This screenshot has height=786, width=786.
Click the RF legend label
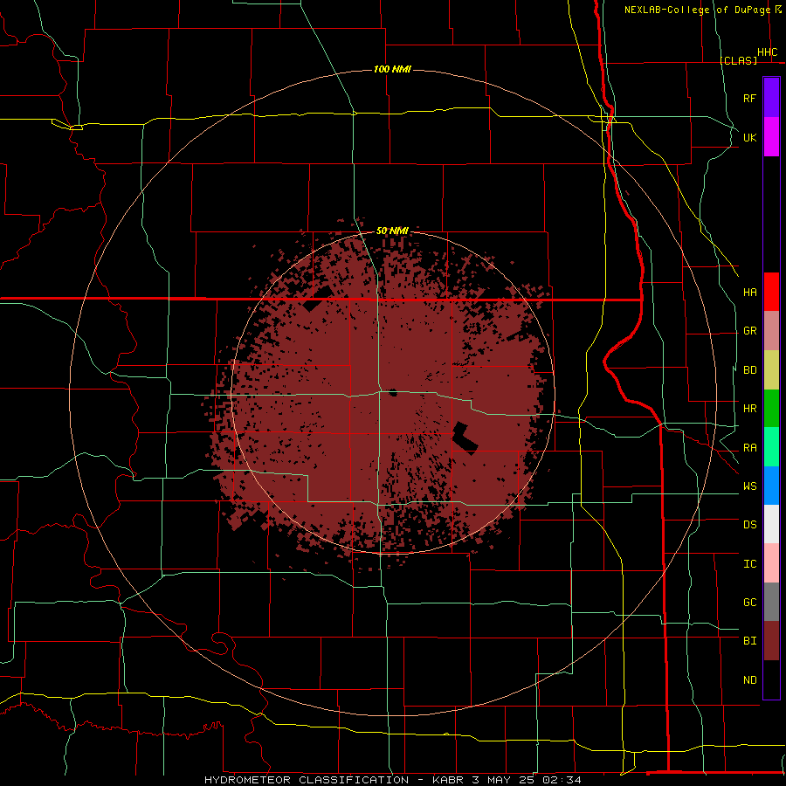tap(750, 98)
